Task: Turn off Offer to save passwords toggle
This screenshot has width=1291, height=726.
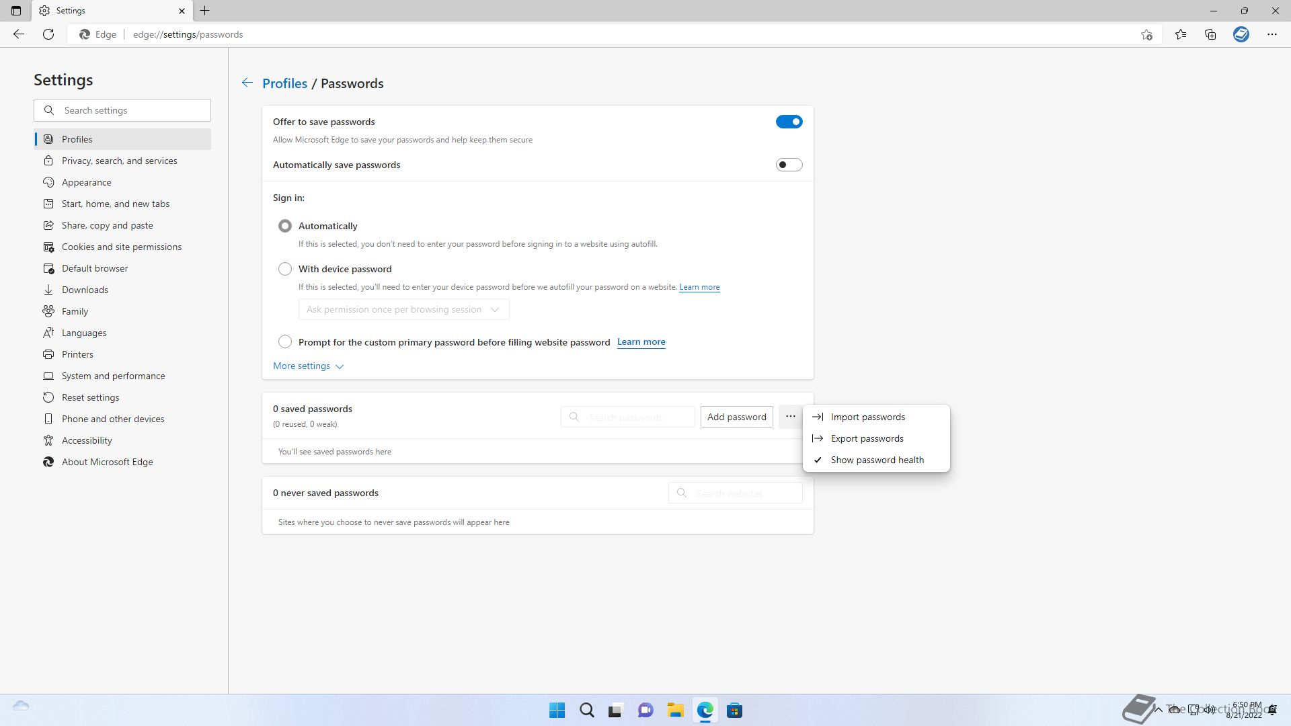Action: point(789,122)
